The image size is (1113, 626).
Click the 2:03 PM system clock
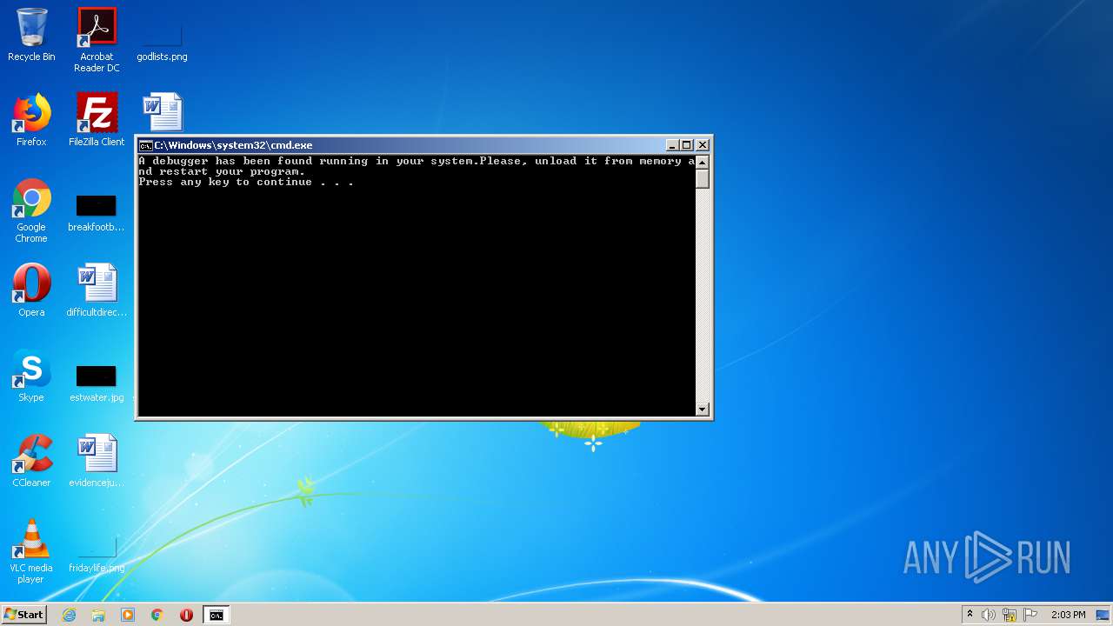[x=1068, y=615]
